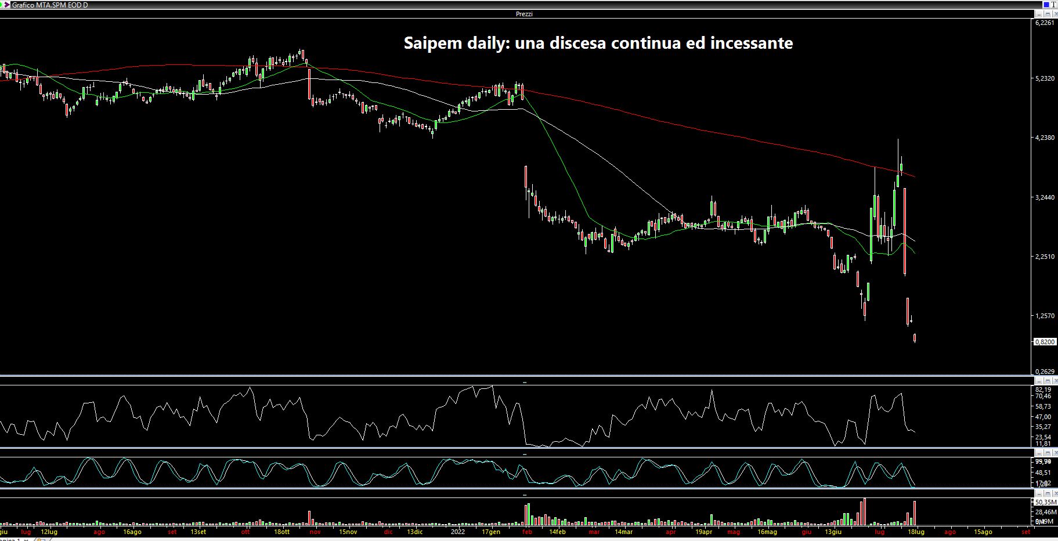Minimize the Prezzi price panel
The height and width of the screenshot is (541, 1058).
click(x=1039, y=13)
